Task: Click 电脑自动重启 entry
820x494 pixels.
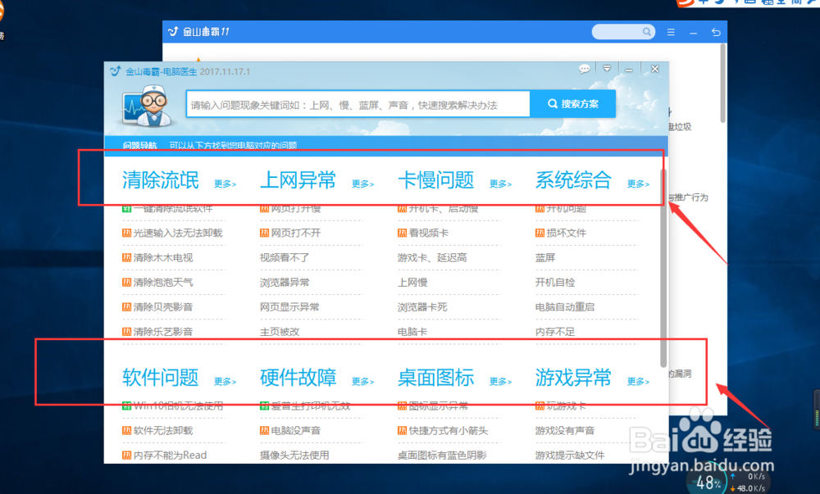Action: point(565,306)
